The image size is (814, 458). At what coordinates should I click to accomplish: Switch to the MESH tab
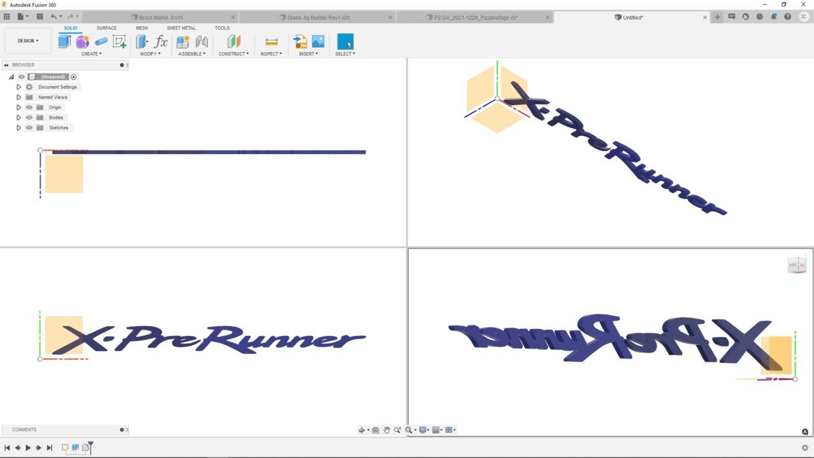point(142,28)
